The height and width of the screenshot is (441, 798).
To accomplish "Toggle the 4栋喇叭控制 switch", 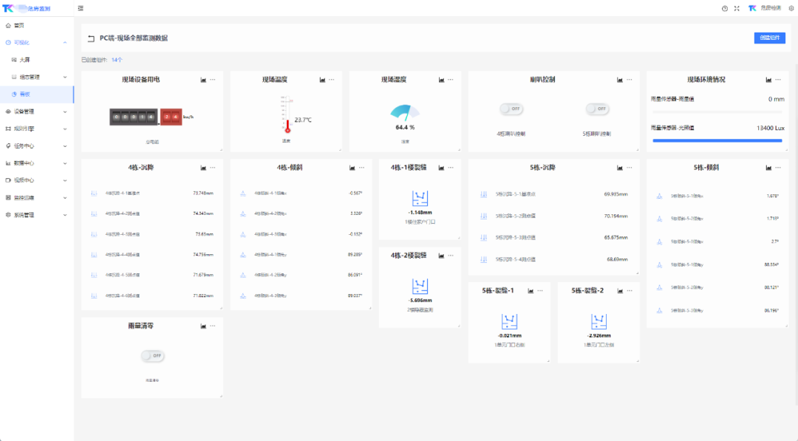I will click(511, 109).
